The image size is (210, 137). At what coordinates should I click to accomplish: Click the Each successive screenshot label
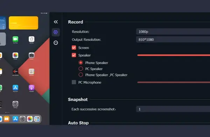[93, 109]
